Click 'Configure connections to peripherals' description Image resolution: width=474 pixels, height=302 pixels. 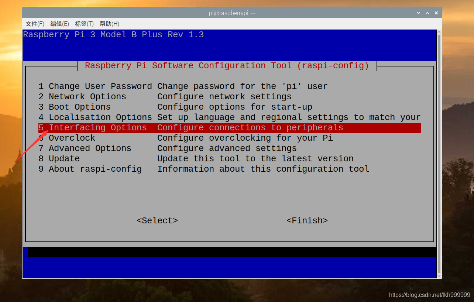(x=250, y=128)
